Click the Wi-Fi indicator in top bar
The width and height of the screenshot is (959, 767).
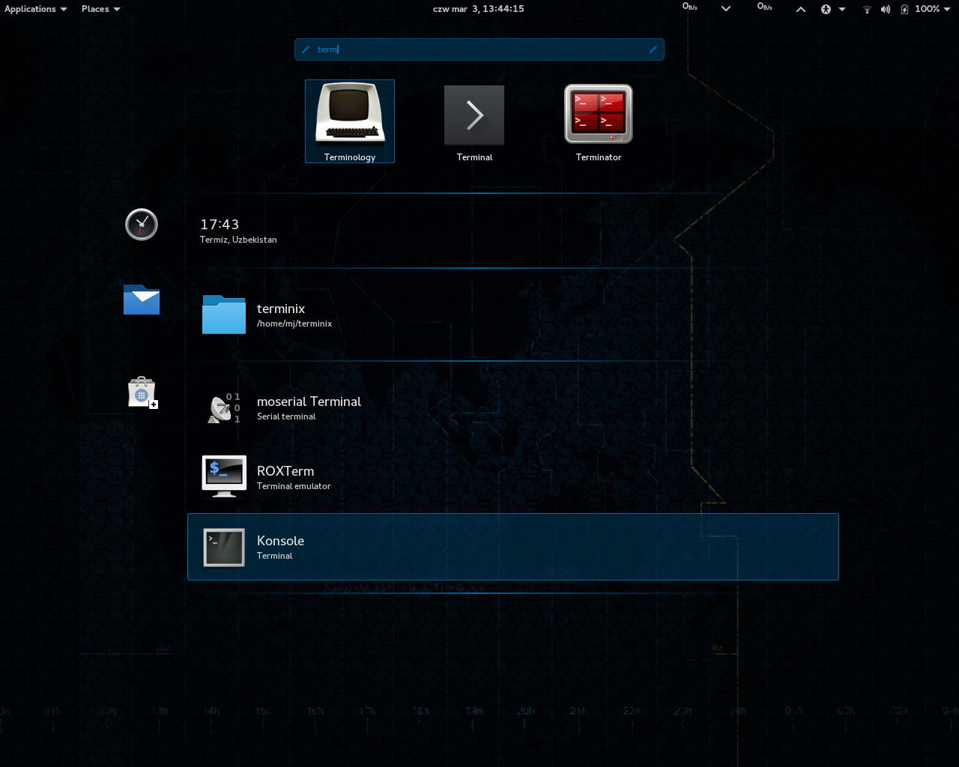pyautogui.click(x=867, y=9)
